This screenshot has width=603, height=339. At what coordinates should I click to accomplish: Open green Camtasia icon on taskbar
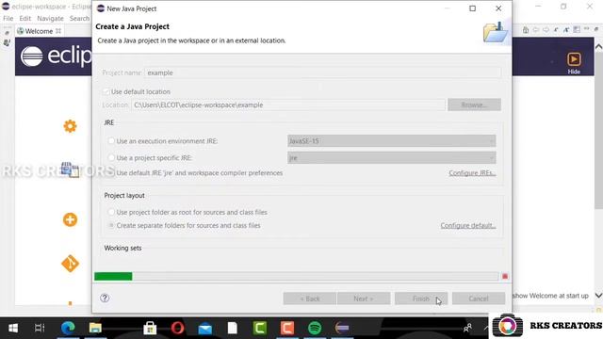pyautogui.click(x=260, y=328)
